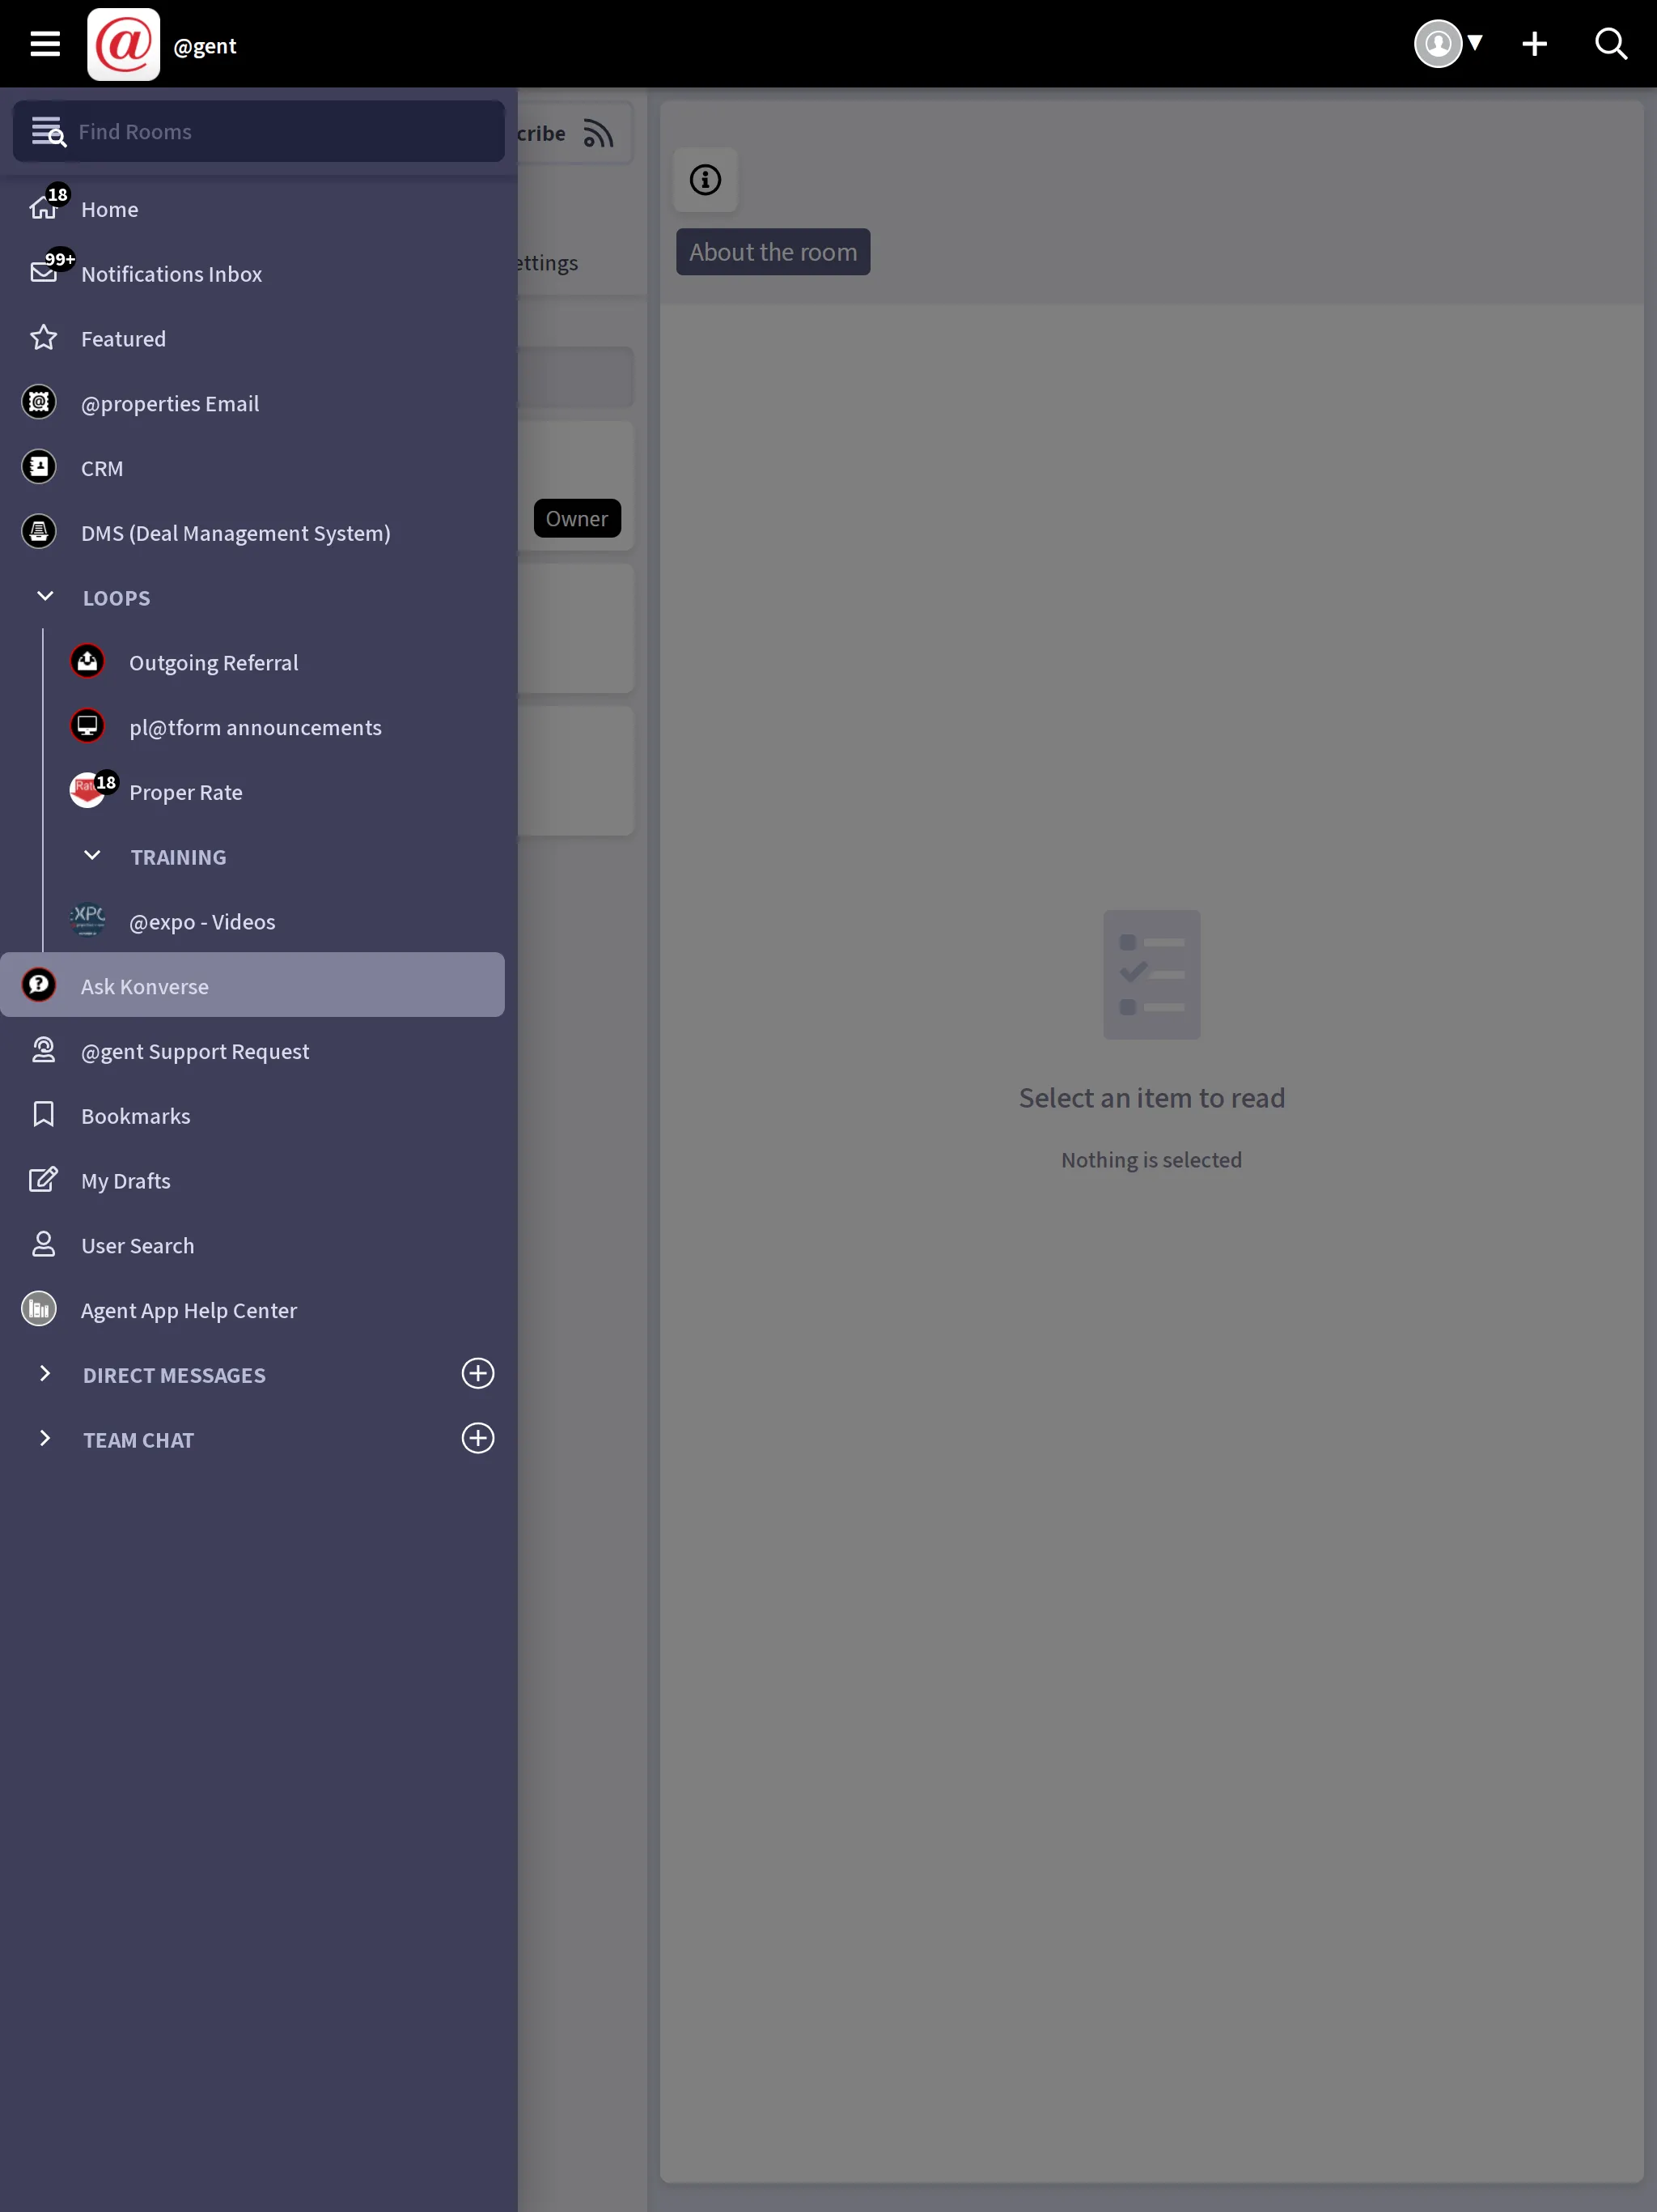Go to Home in sidebar
The width and height of the screenshot is (1657, 2212).
252,209
